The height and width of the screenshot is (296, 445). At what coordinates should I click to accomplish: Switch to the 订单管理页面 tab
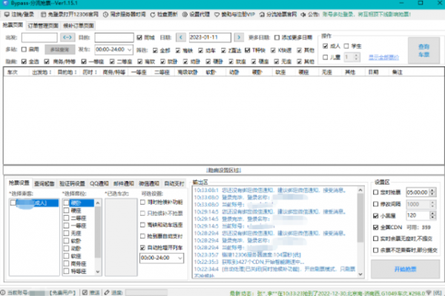click(43, 25)
